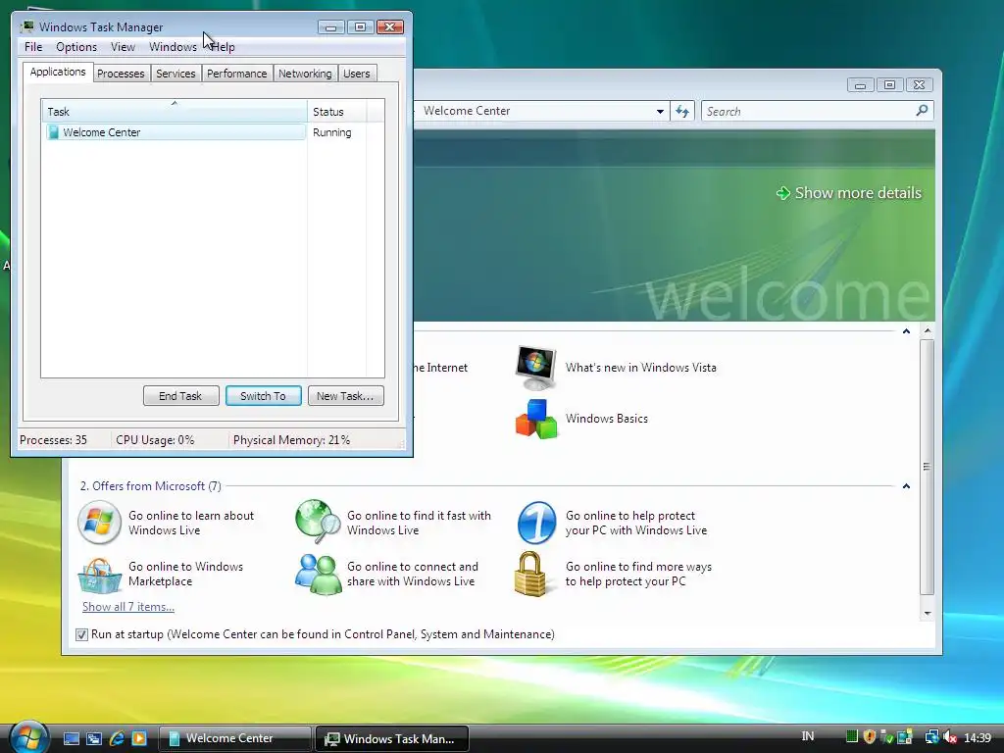
Task: Open the Windows Security Alerts shield tray icon
Action: tap(869, 737)
